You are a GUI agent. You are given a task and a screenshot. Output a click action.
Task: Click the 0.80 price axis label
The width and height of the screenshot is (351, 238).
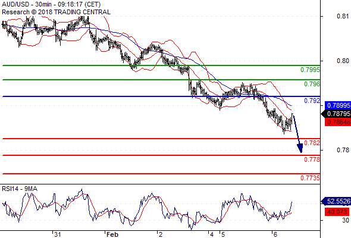pyautogui.click(x=343, y=61)
